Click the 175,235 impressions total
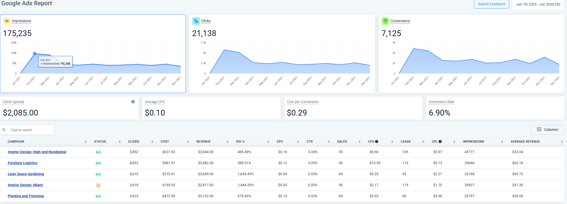Screen dimensions: 567x204 coord(17,33)
